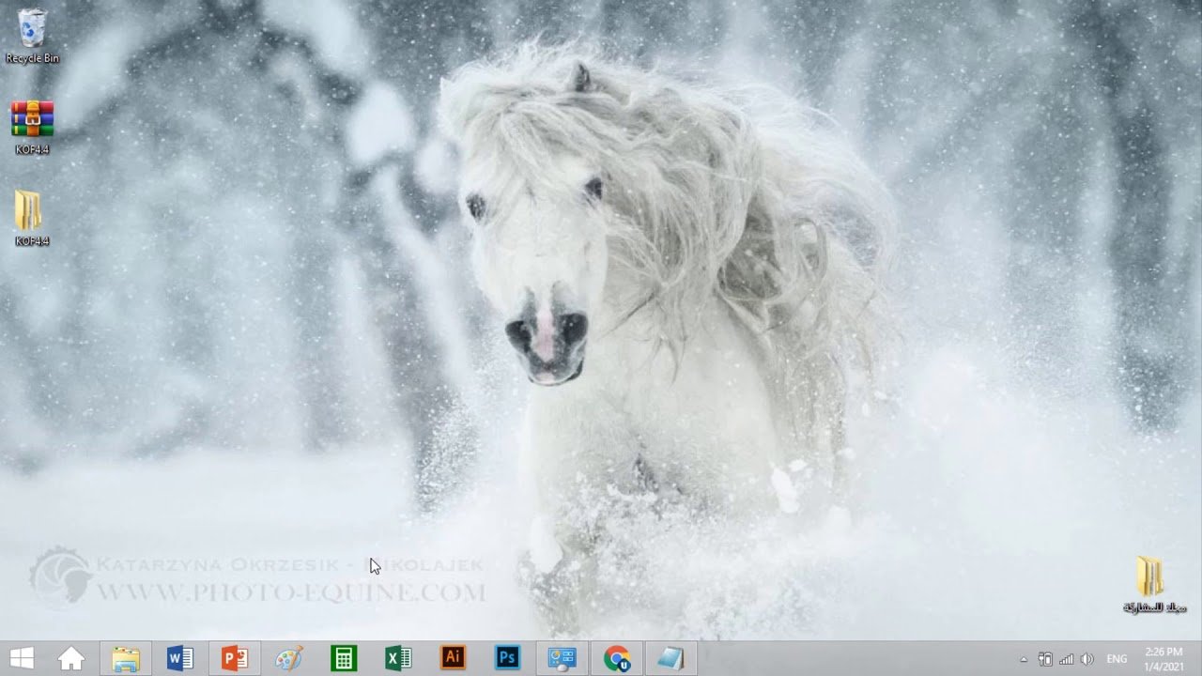Screen dimensions: 1202x676
Task: Expand the hidden system tray icons arrow
Action: pyautogui.click(x=1024, y=659)
